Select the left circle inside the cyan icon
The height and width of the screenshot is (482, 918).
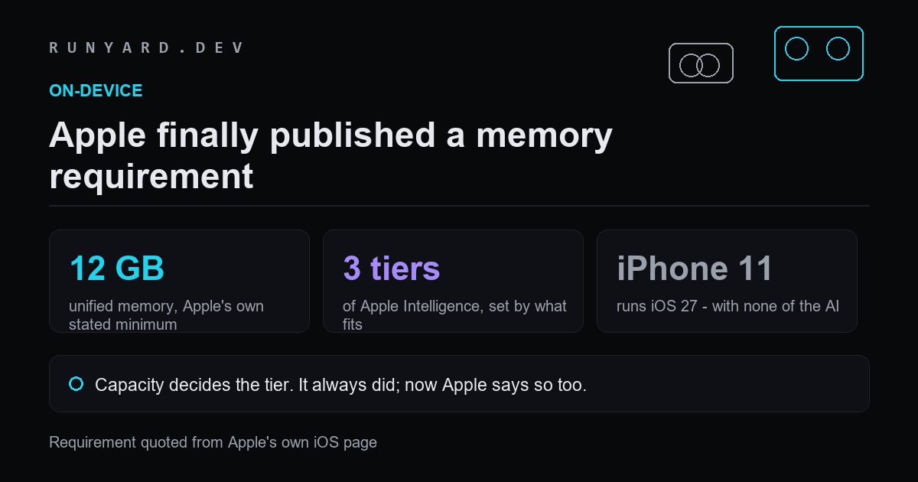coord(796,49)
